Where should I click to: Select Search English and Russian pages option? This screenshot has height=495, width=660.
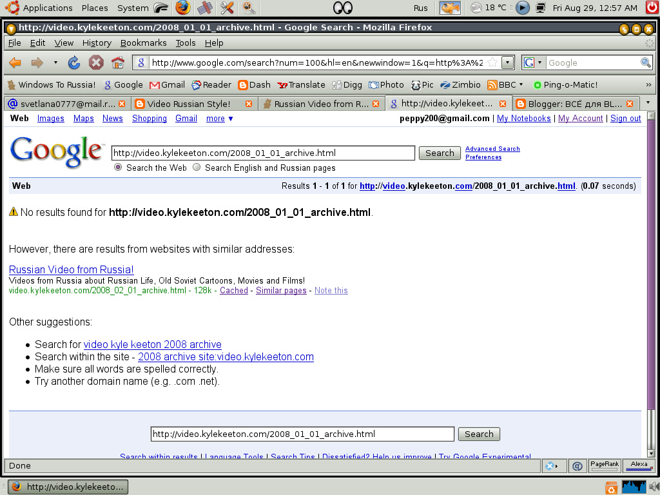point(197,167)
